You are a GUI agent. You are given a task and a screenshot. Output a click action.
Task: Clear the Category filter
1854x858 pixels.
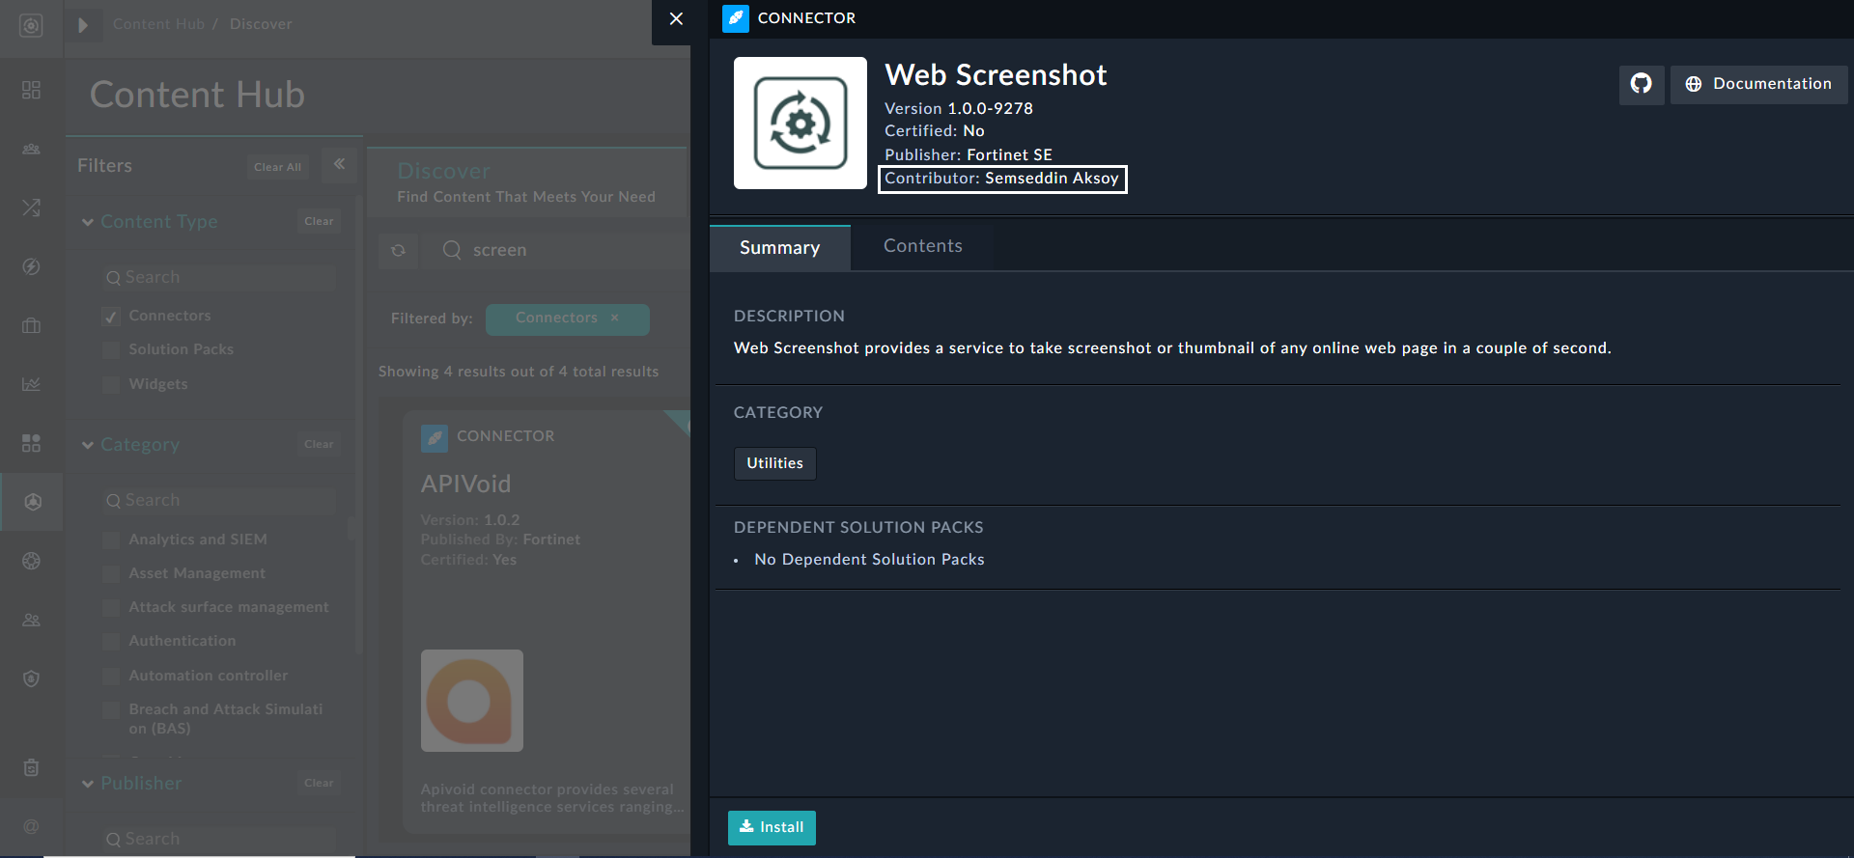pyautogui.click(x=319, y=444)
